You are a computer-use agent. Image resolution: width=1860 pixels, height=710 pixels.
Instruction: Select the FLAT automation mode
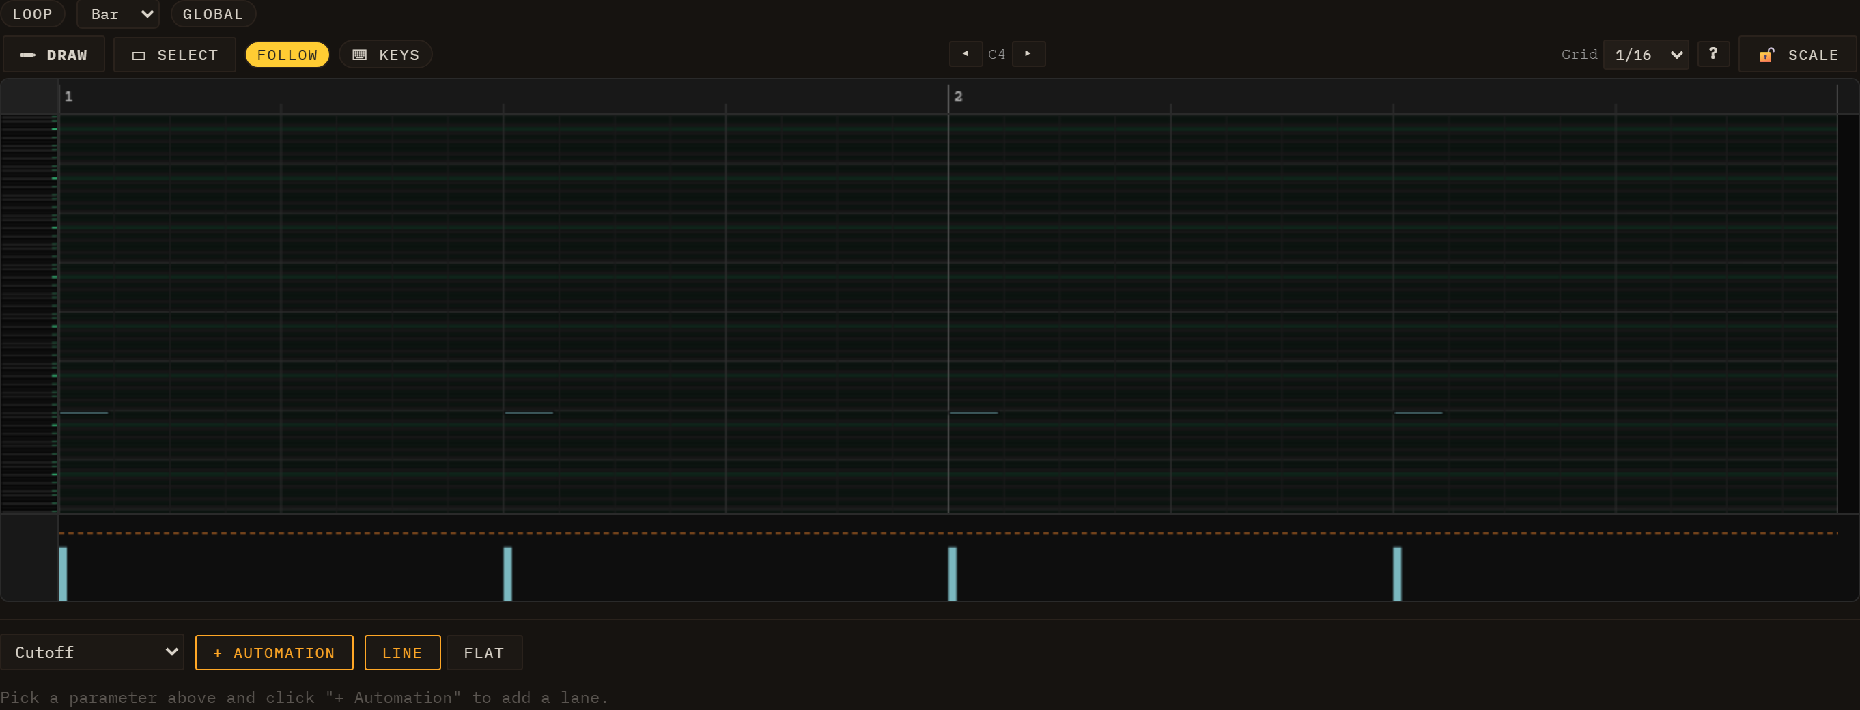point(483,652)
